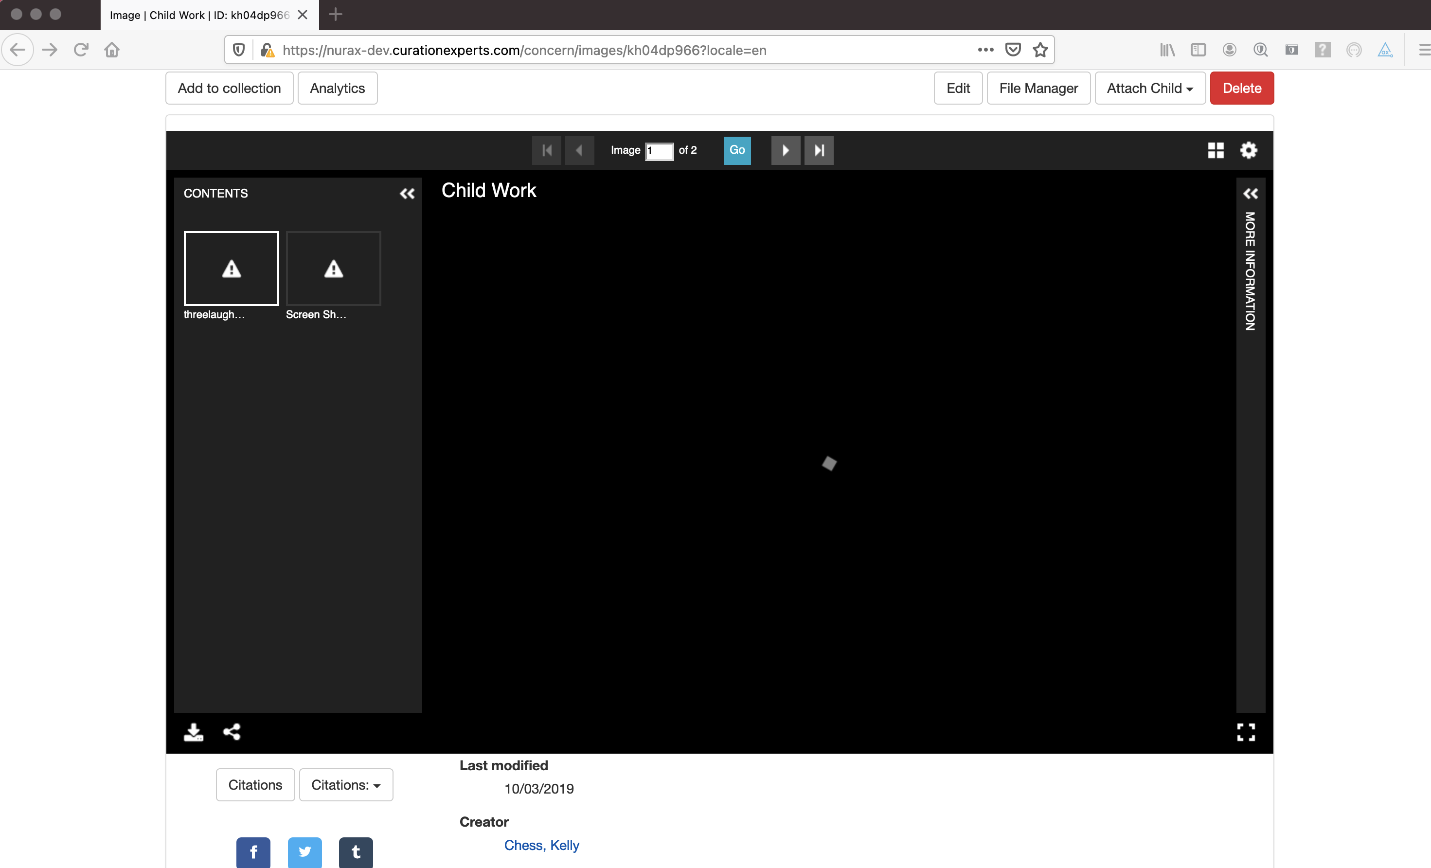1431x868 pixels.
Task: Go to first image in viewer
Action: (x=547, y=150)
